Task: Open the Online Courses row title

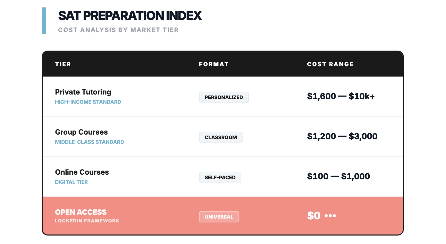Action: (x=82, y=172)
